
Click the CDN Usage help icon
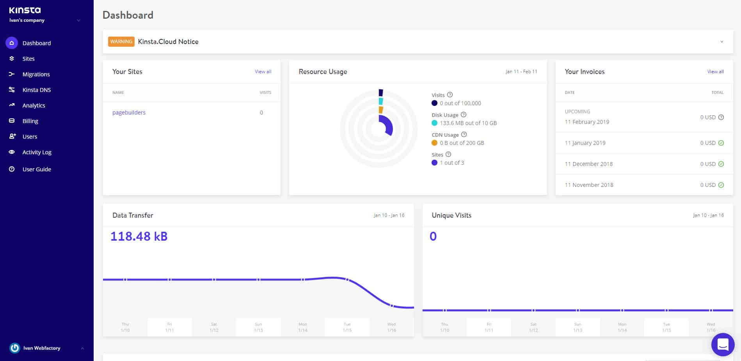point(464,134)
